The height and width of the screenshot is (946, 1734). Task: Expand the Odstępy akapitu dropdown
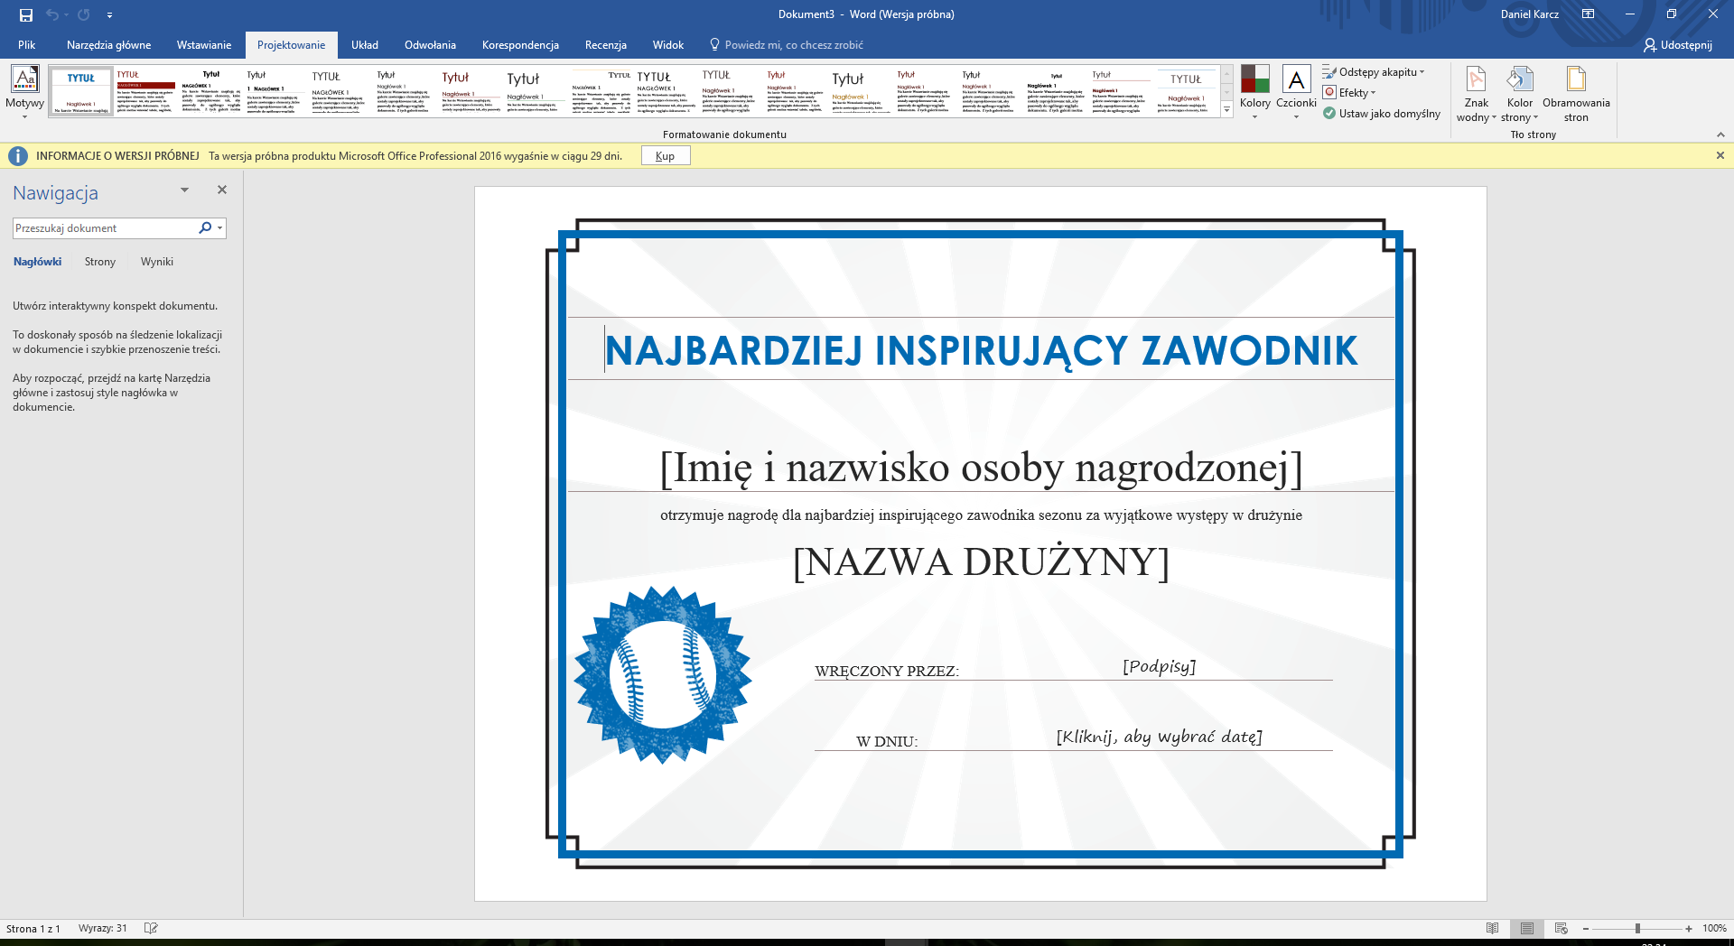click(x=1373, y=72)
